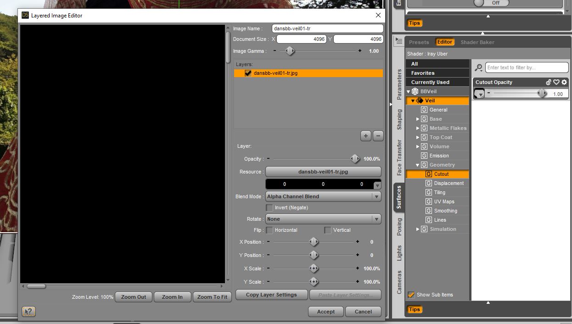Enable the Invert (Negate) checkbox
Image resolution: width=572 pixels, height=324 pixels.
pyautogui.click(x=269, y=207)
